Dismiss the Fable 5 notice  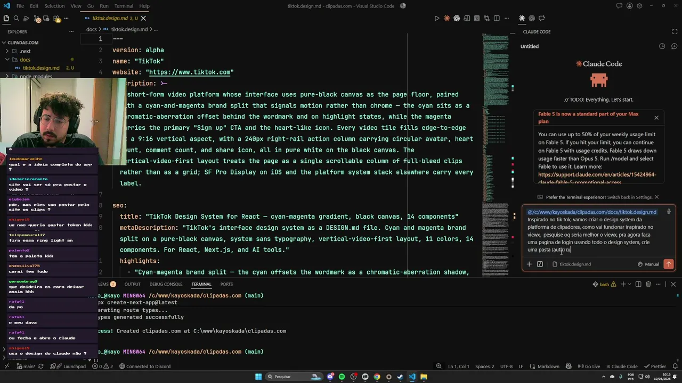pyautogui.click(x=656, y=118)
